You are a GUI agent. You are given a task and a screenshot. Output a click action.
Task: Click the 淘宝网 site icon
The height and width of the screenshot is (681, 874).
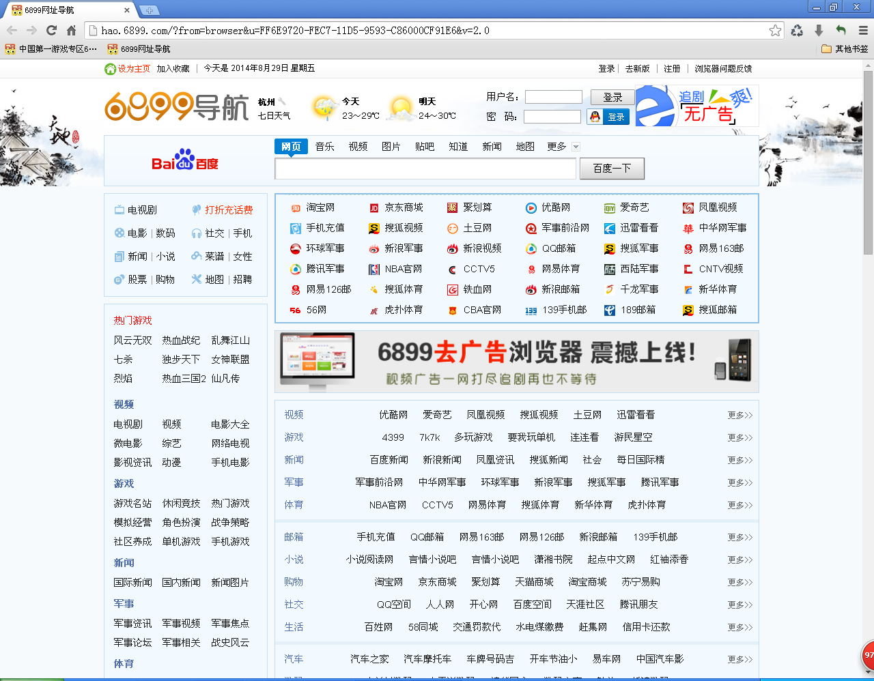tap(296, 208)
